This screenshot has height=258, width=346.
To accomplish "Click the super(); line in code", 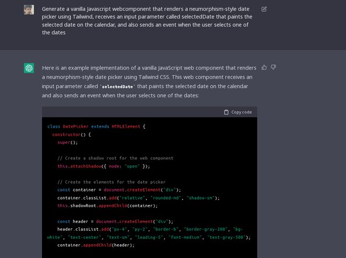I will [x=68, y=143].
